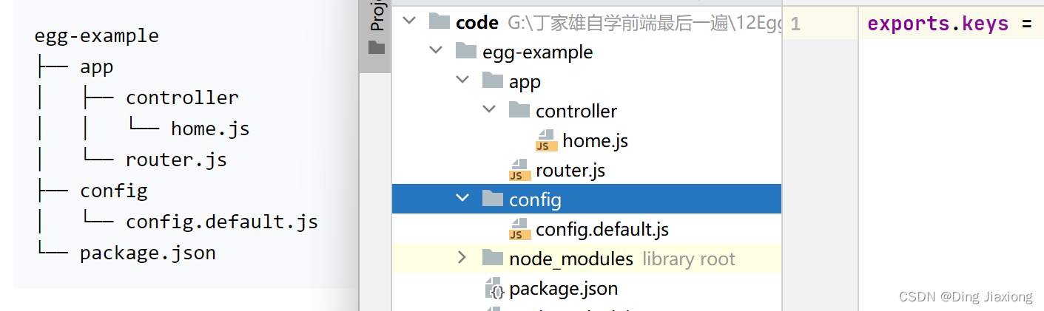Click the controller folder icon
This screenshot has width=1044, height=311.
click(x=519, y=110)
